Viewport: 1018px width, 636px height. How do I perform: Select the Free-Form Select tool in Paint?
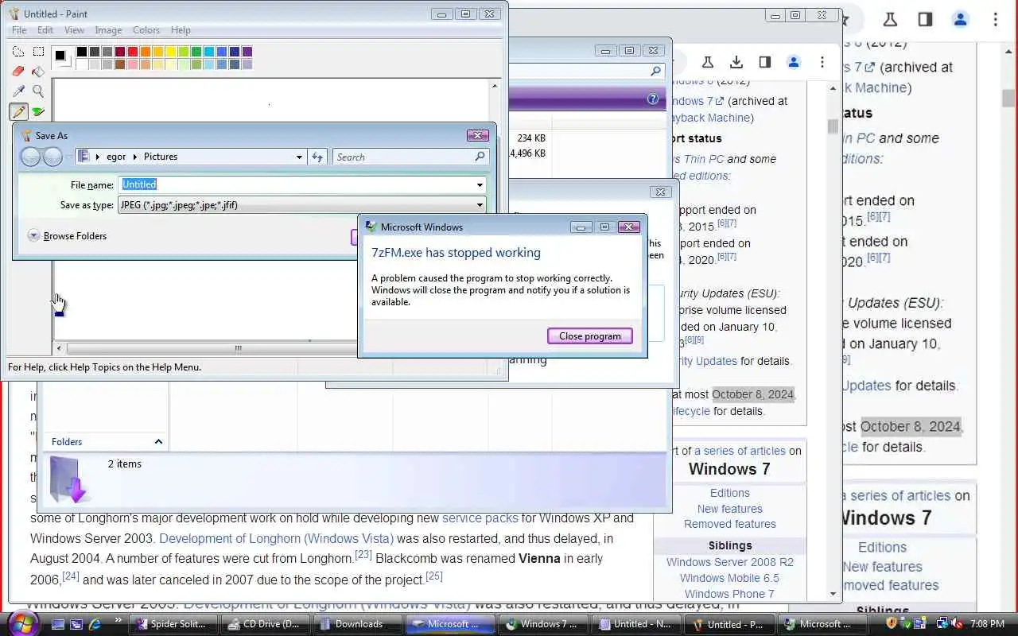(x=18, y=52)
